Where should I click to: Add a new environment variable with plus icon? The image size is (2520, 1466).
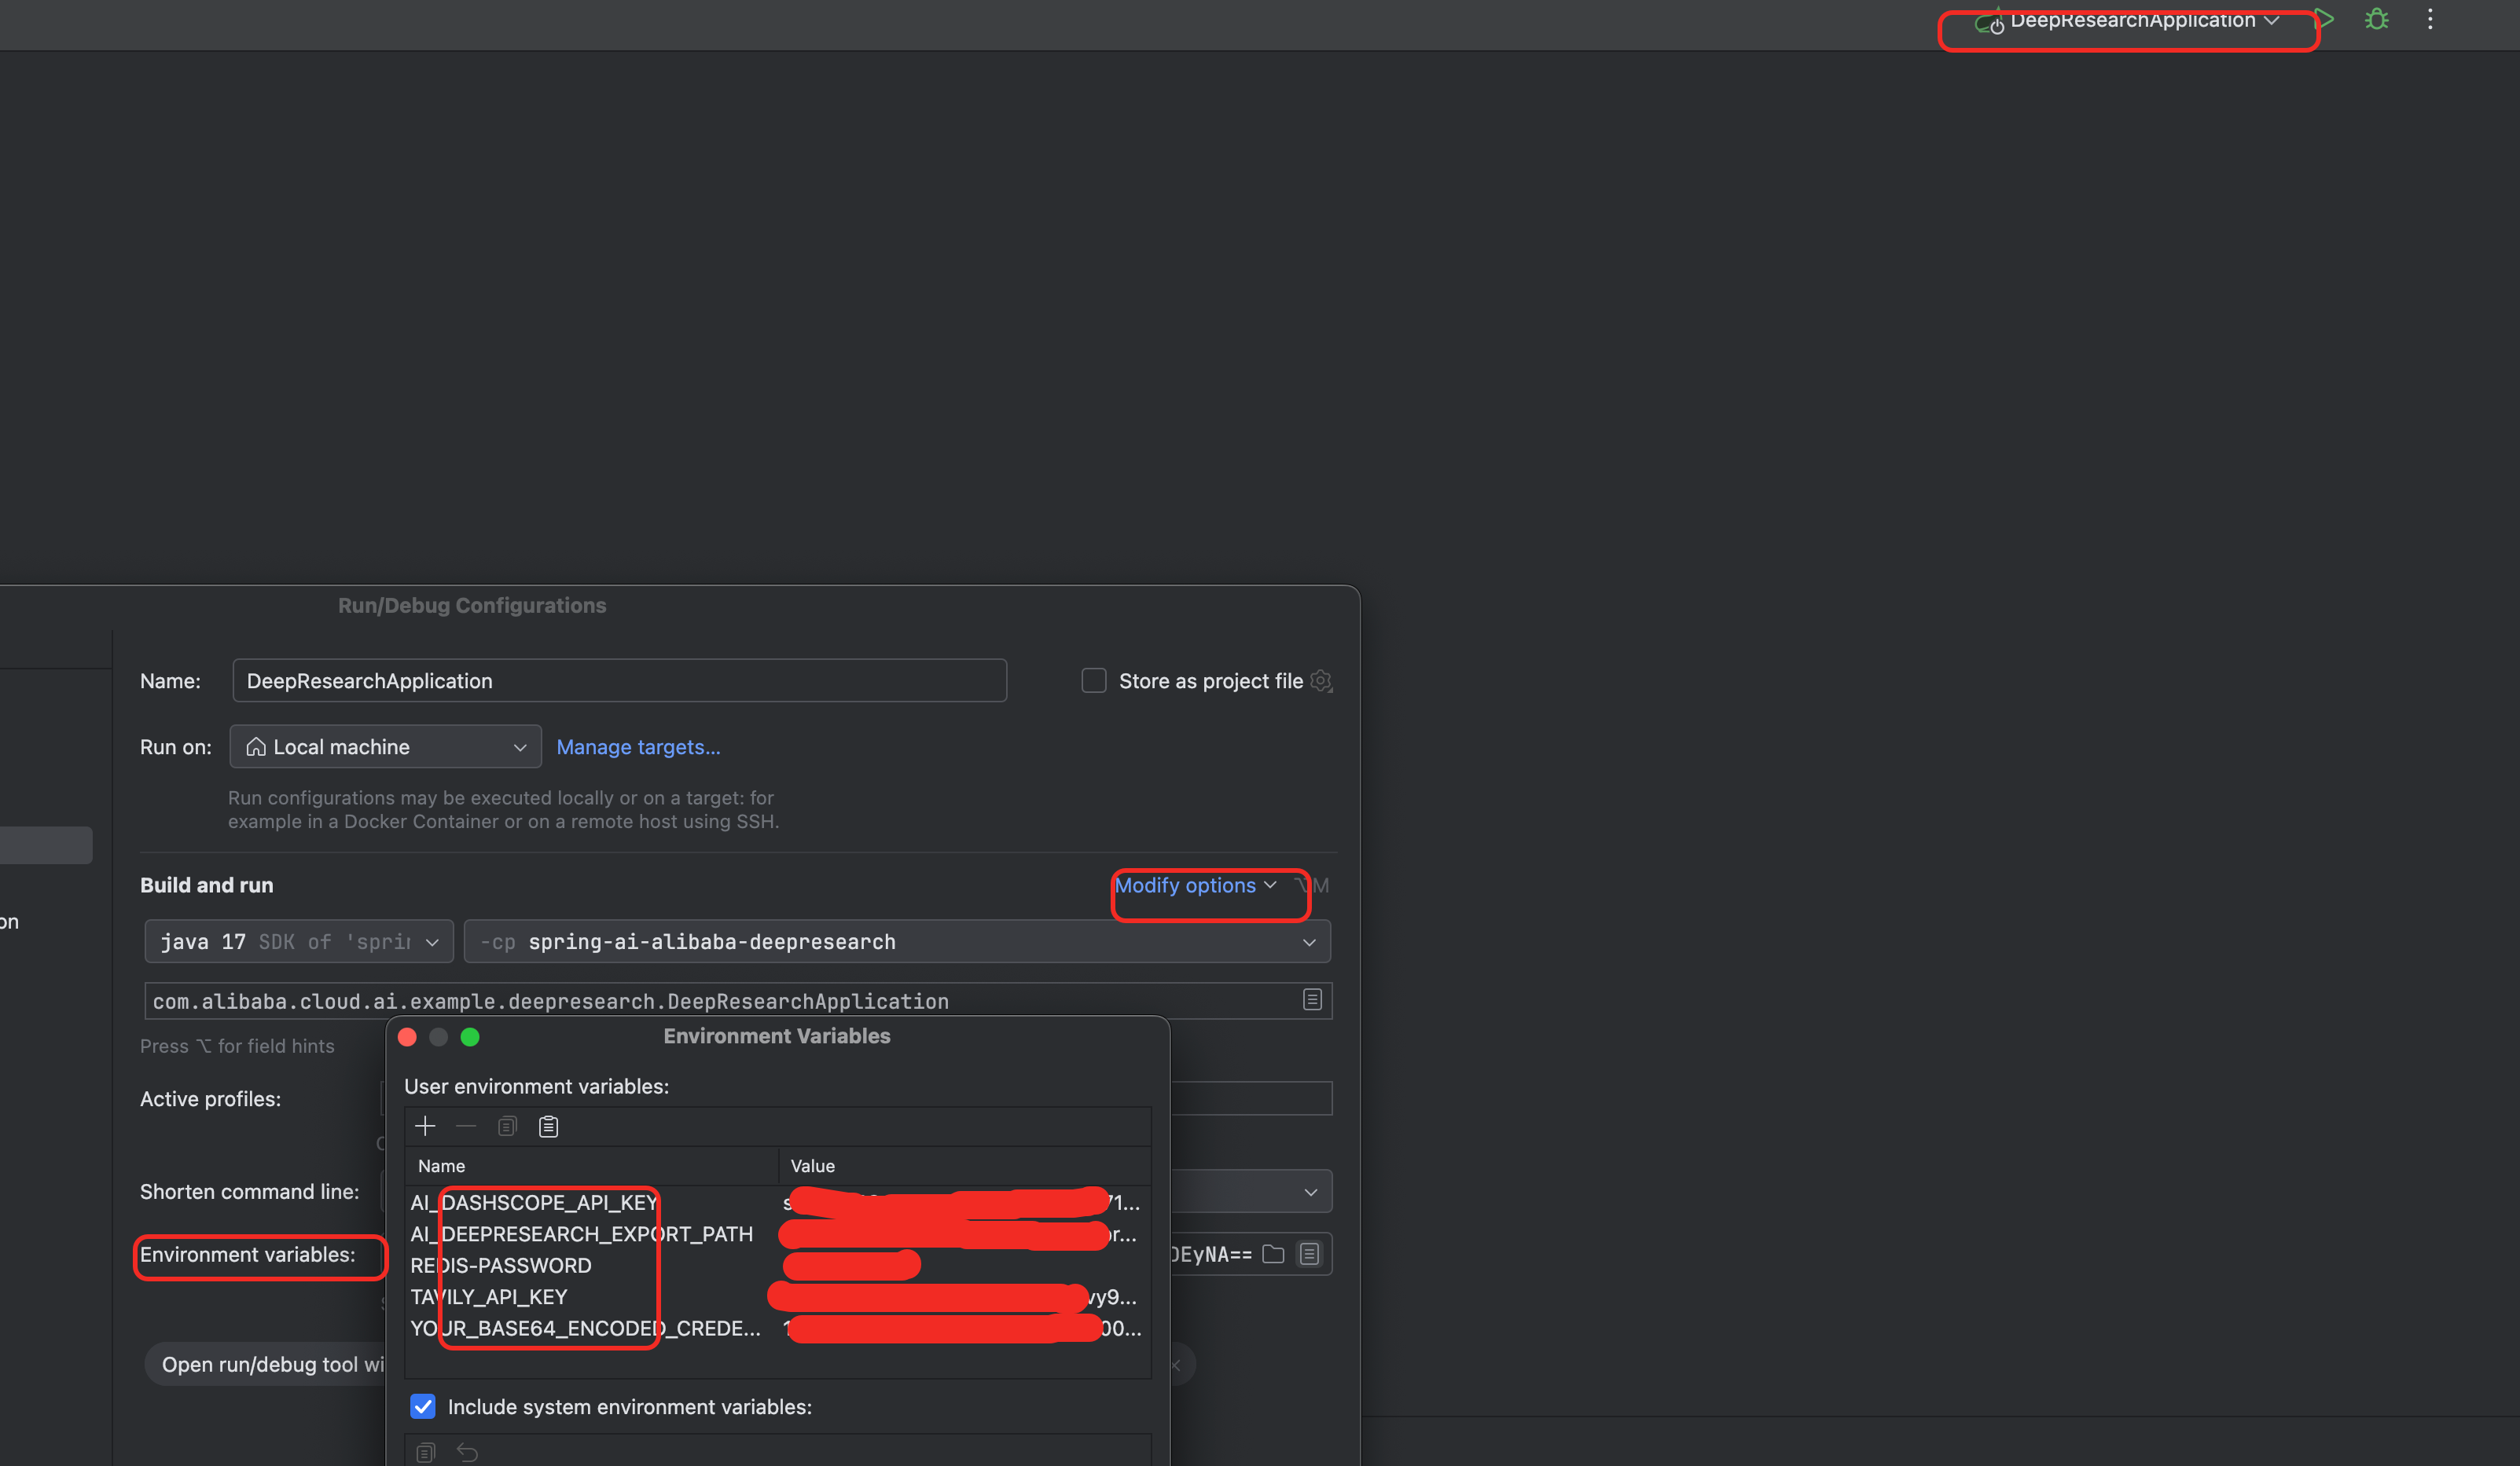425,1127
